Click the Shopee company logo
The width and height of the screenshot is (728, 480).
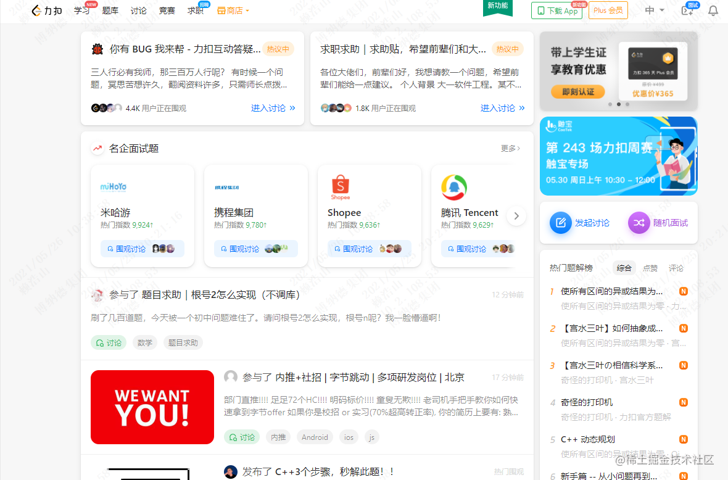tap(340, 187)
